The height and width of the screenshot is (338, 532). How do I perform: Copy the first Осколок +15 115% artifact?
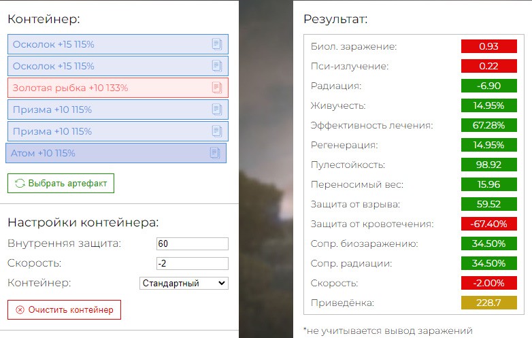217,44
